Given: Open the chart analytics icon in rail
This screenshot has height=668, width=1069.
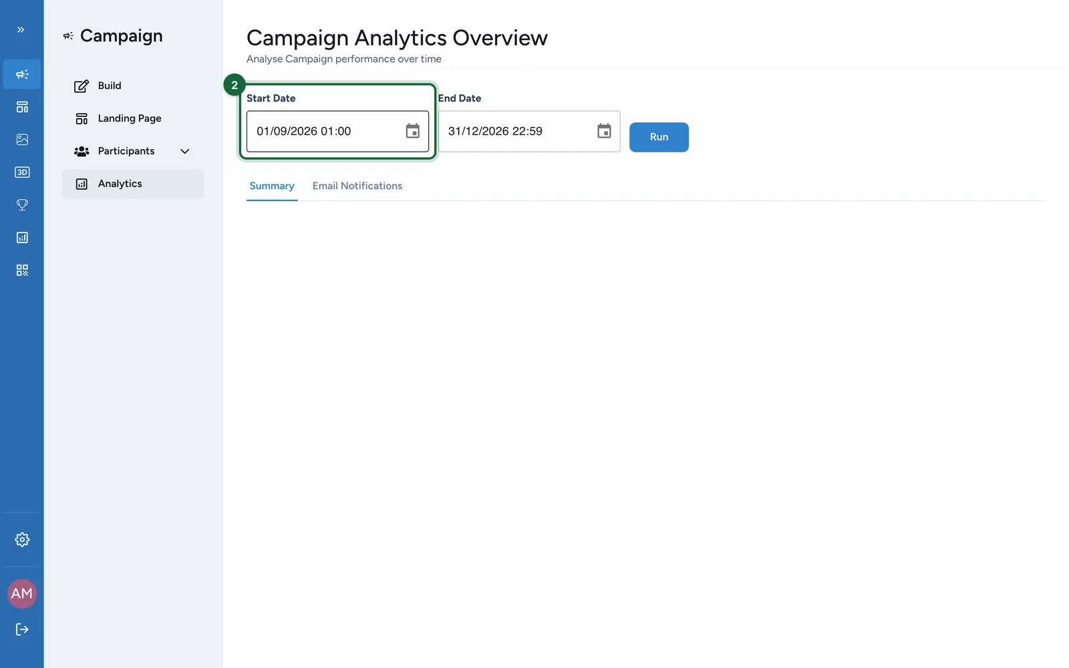Looking at the screenshot, I should pos(22,238).
